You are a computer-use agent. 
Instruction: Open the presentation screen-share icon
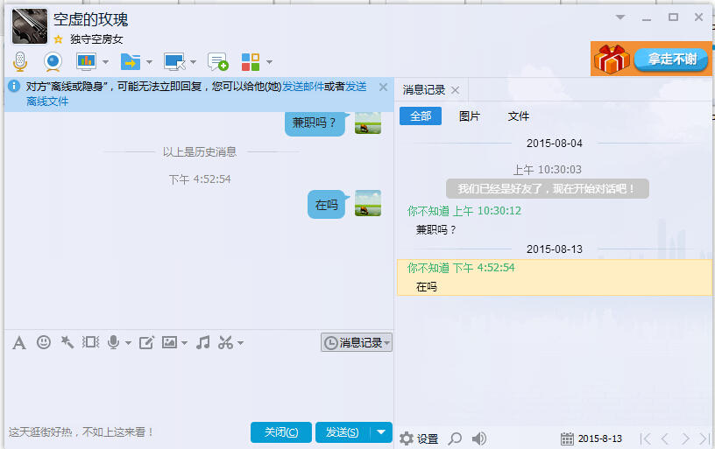(86, 61)
